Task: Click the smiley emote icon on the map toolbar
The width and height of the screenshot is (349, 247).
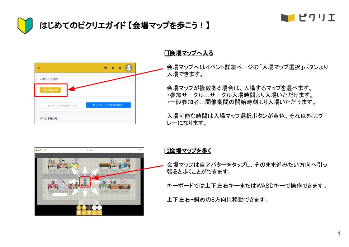Action: pyautogui.click(x=79, y=213)
